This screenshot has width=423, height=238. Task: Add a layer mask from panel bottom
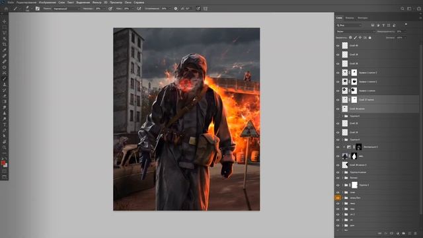(392, 233)
